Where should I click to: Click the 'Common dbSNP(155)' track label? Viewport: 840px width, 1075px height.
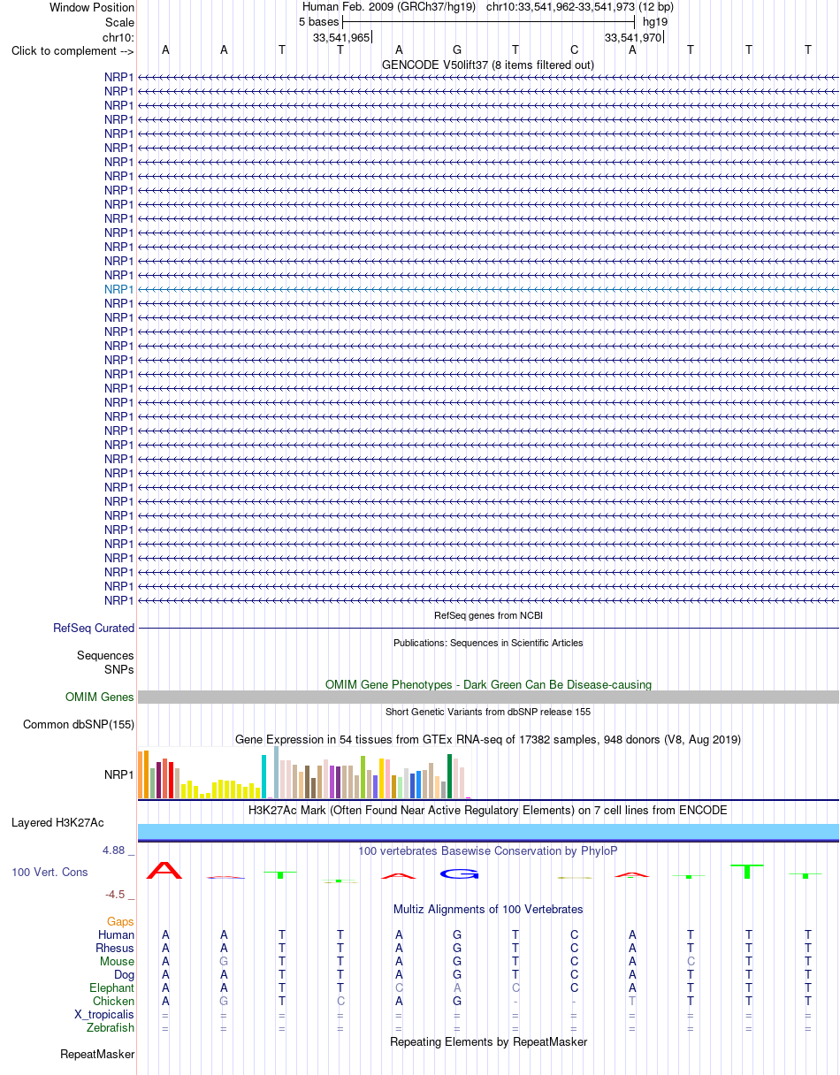click(x=79, y=725)
